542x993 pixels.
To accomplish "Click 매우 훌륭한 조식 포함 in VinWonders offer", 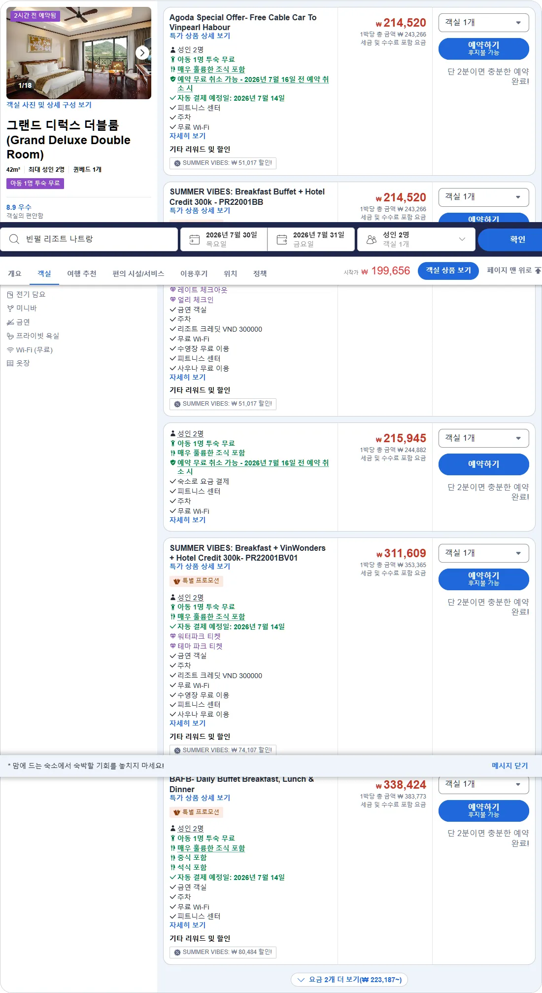I will pos(211,617).
